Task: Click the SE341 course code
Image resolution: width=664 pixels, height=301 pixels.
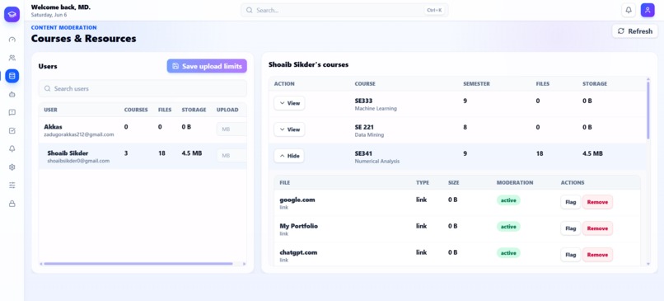Action: (363, 153)
